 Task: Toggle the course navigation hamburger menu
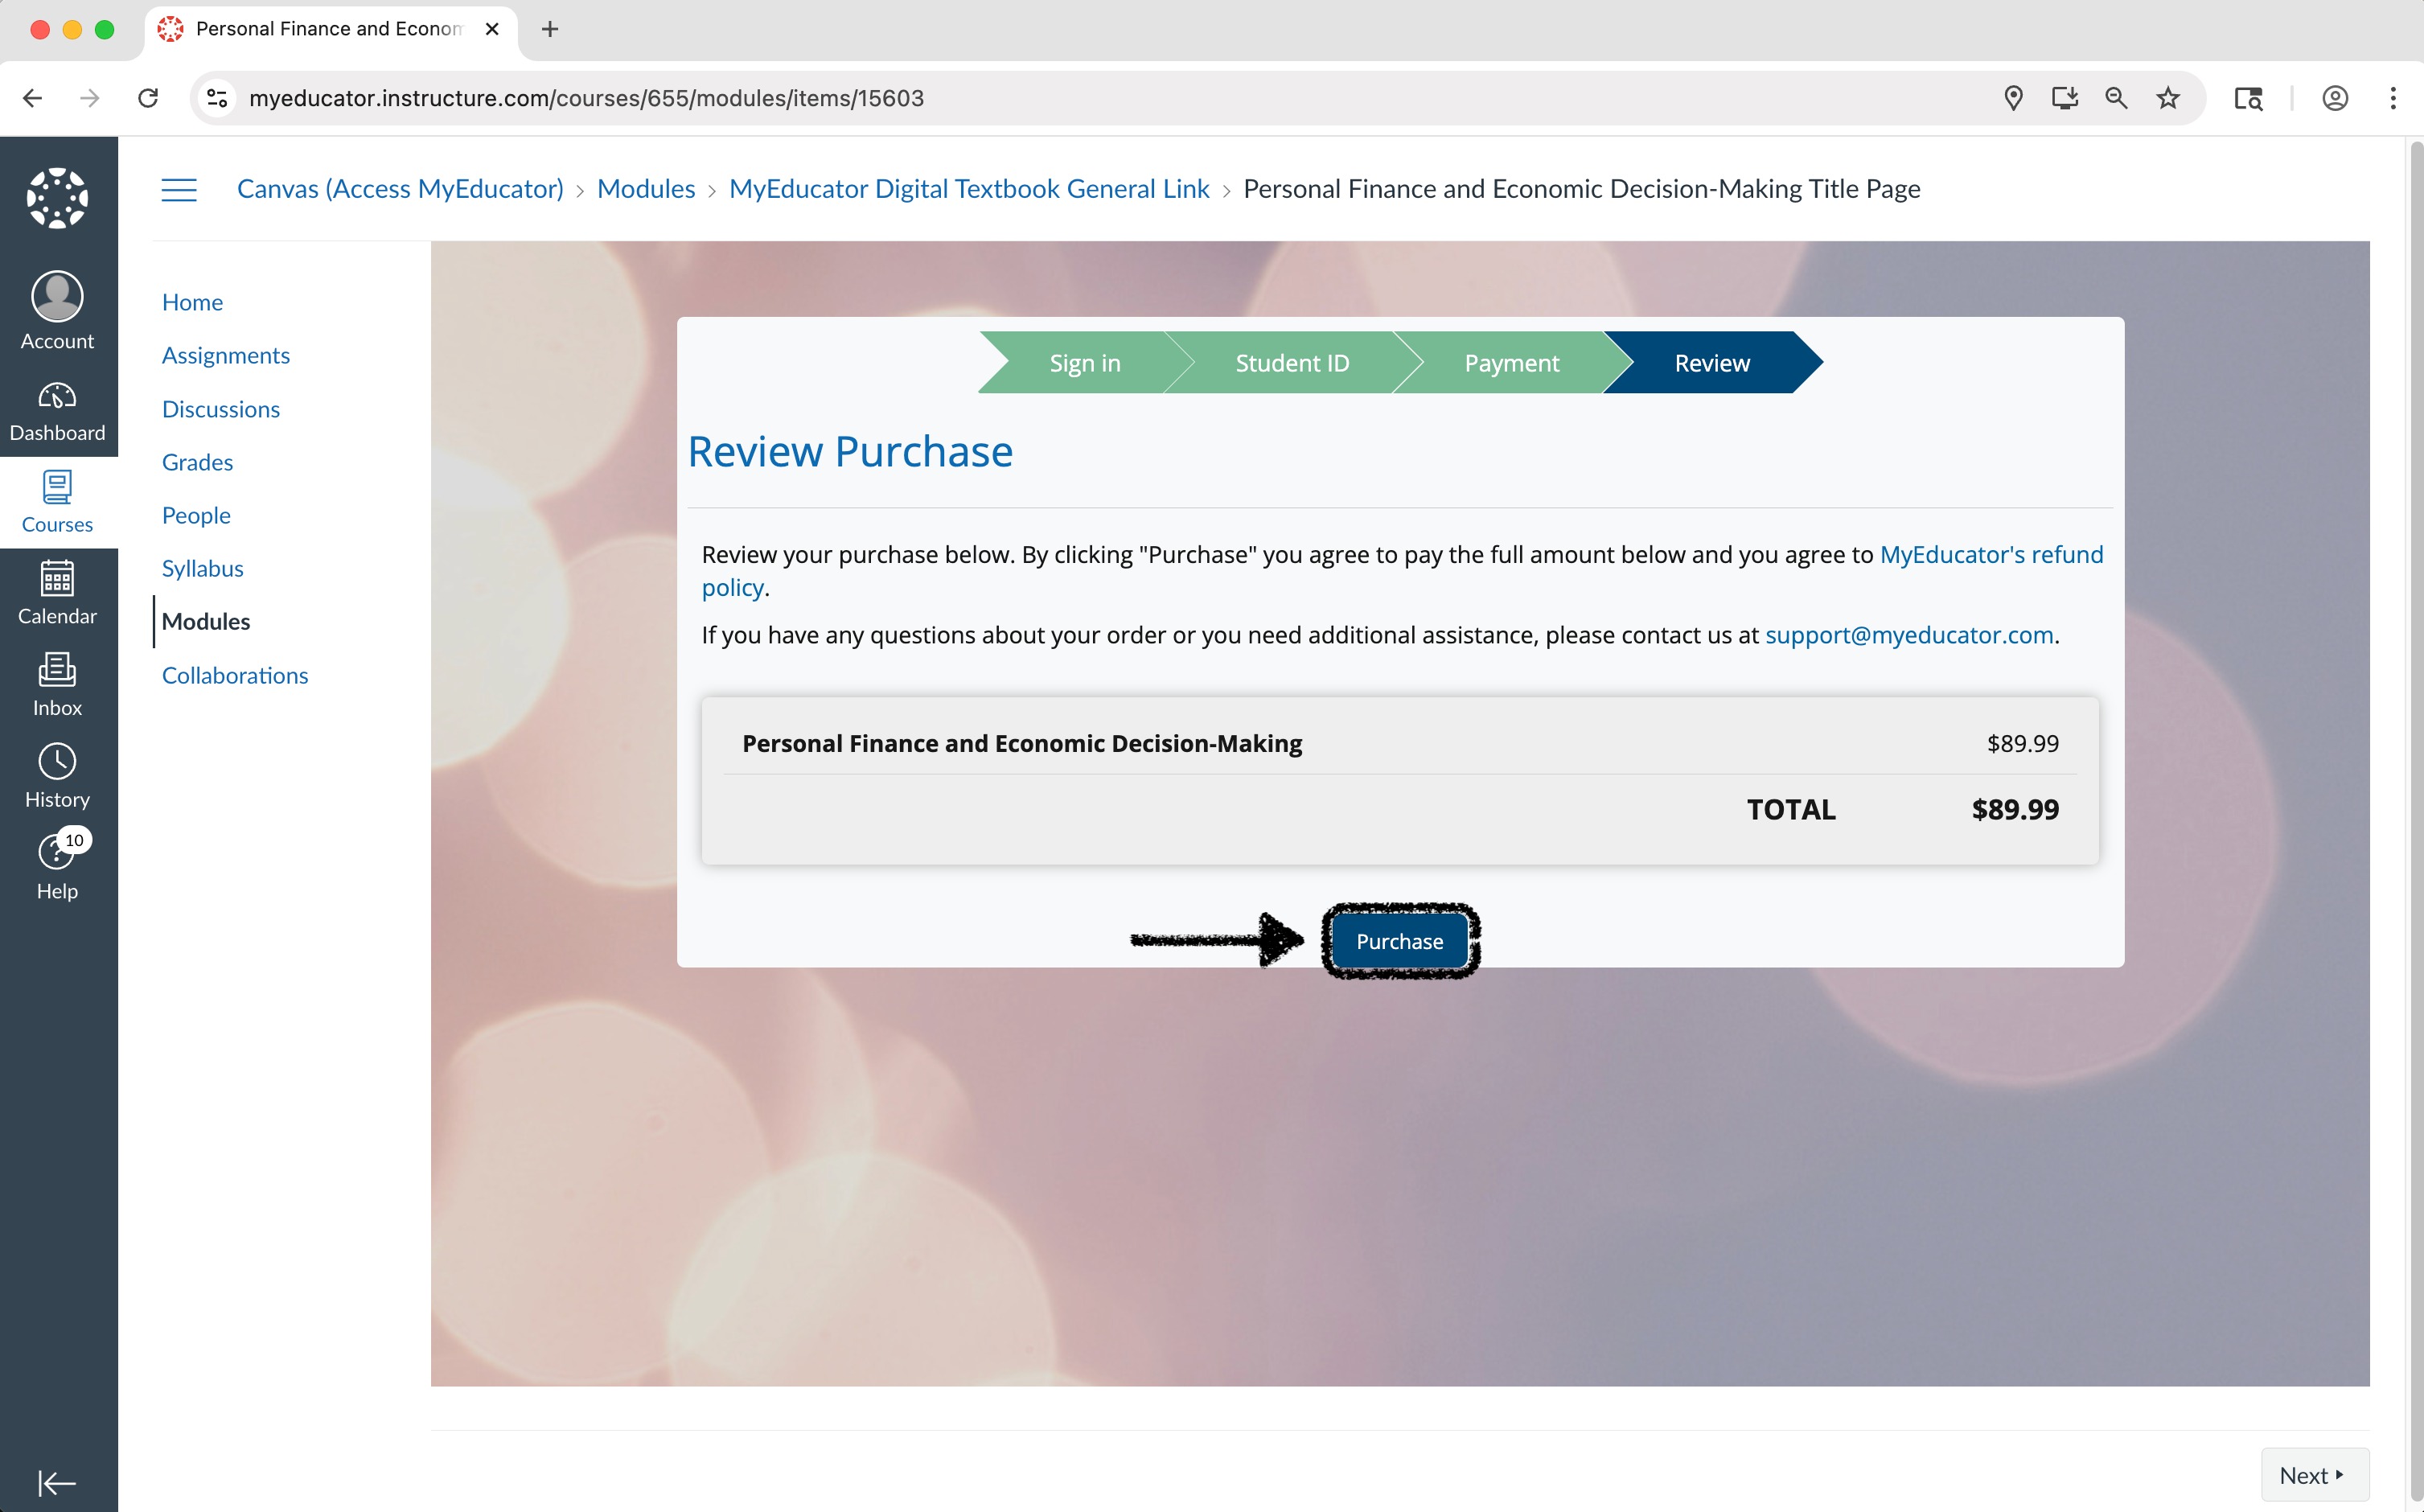tap(179, 190)
